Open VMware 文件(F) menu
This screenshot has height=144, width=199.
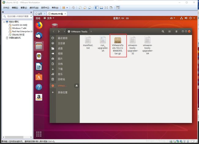6,8
